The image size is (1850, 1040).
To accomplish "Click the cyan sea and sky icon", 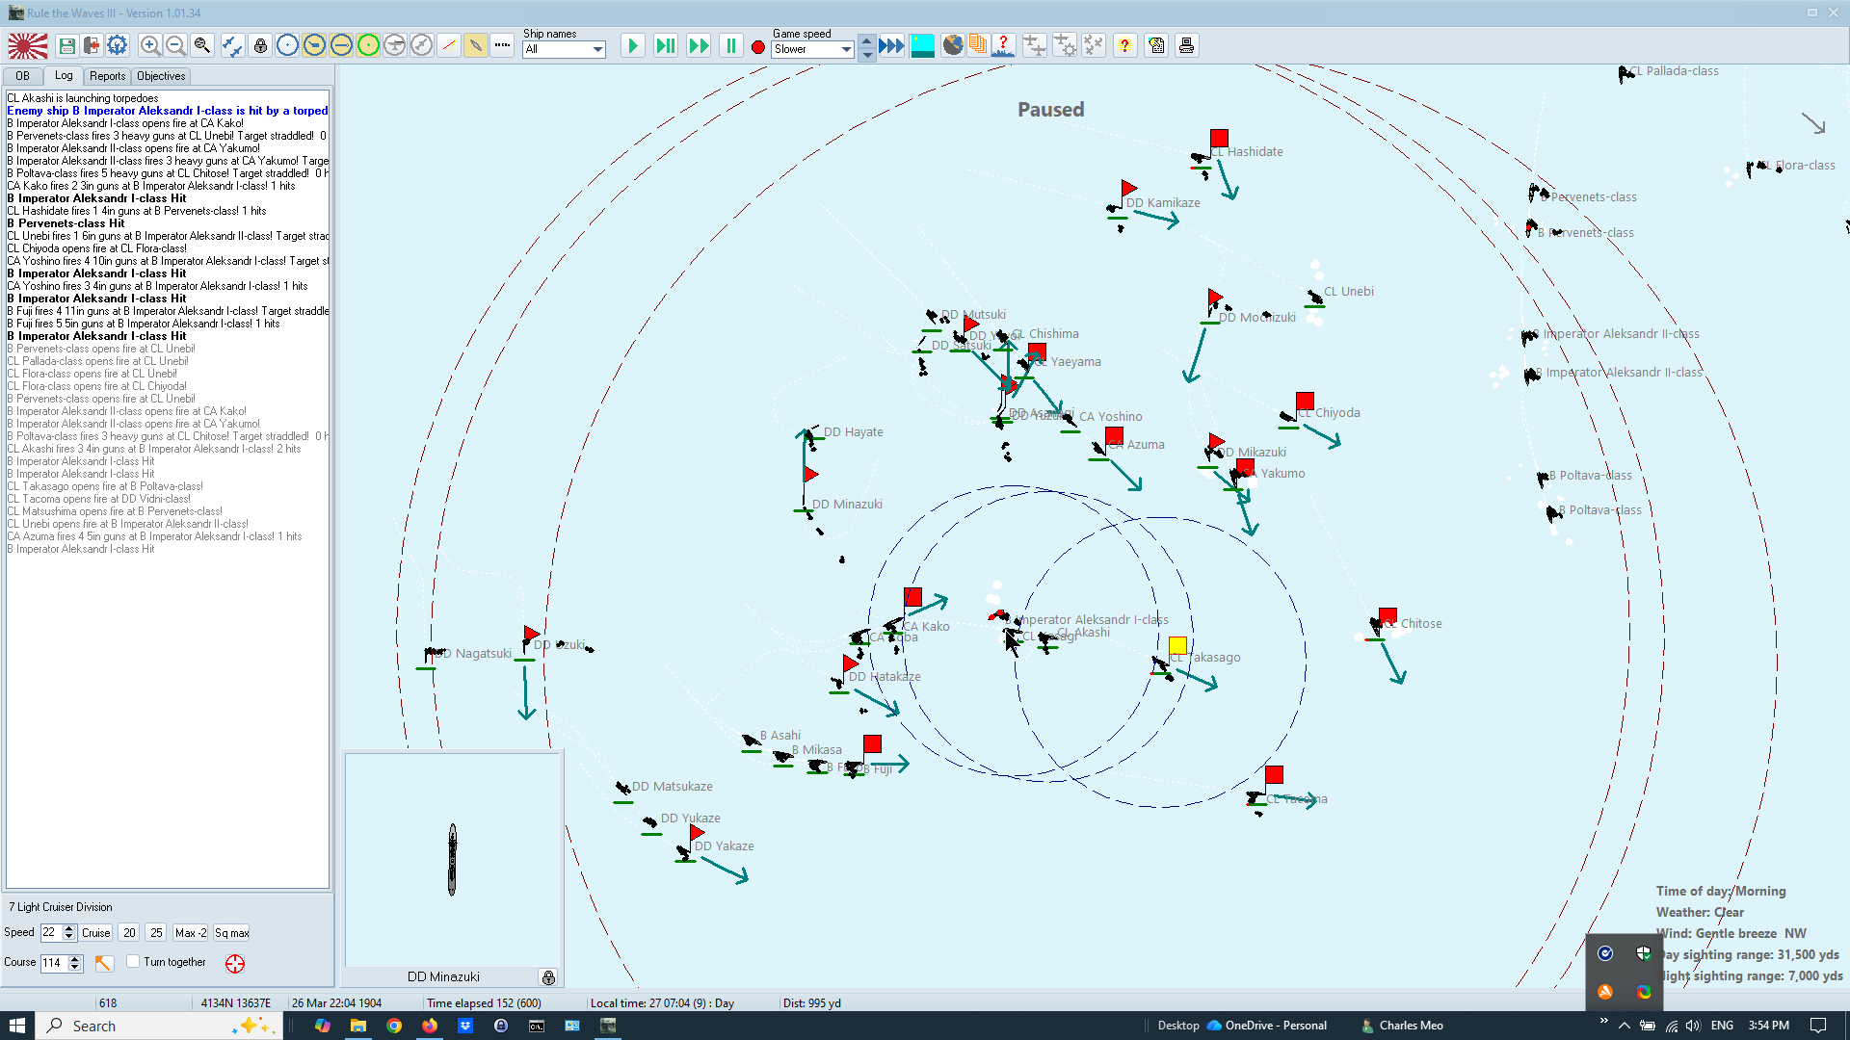I will pyautogui.click(x=923, y=45).
